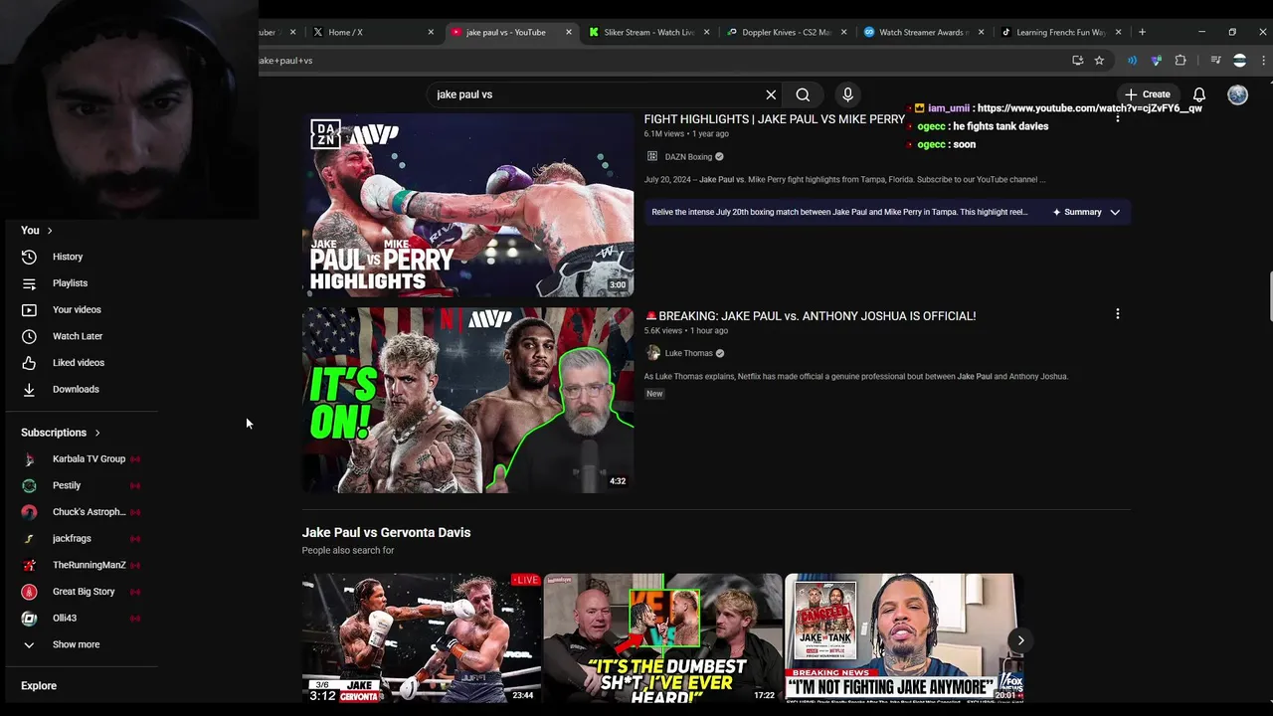1273x716 pixels.
Task: Click the YouTube search input field
Action: point(597,94)
